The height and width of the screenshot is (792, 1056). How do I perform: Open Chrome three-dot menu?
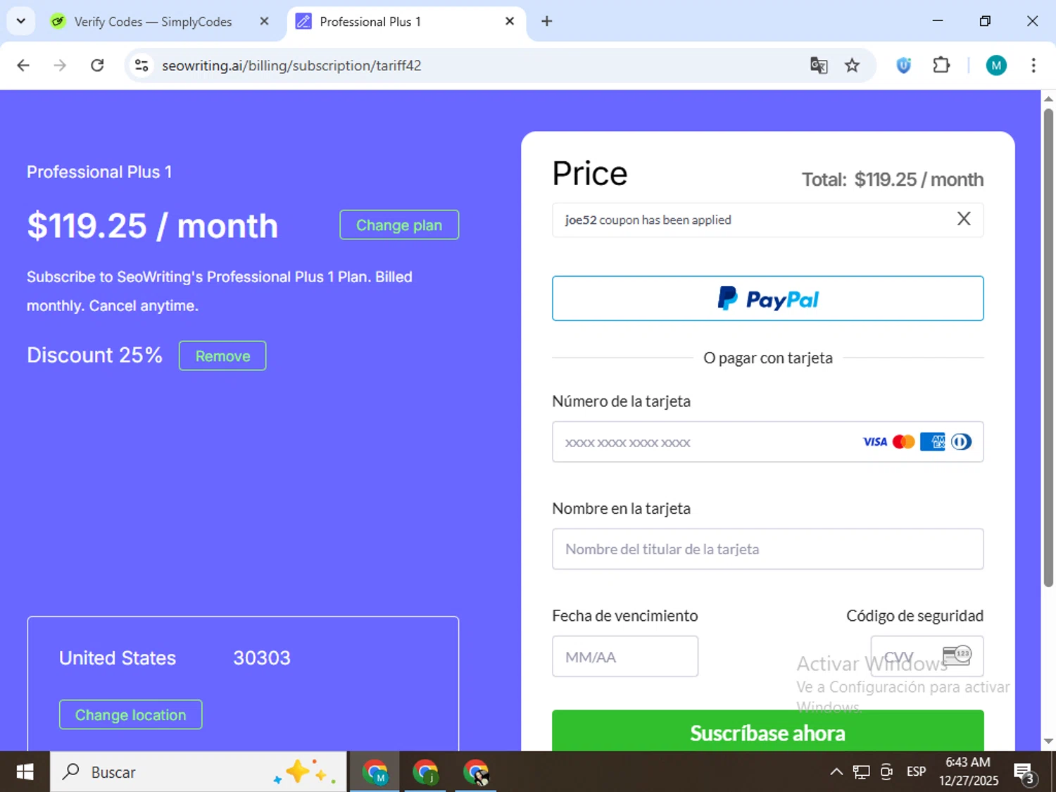[1033, 65]
